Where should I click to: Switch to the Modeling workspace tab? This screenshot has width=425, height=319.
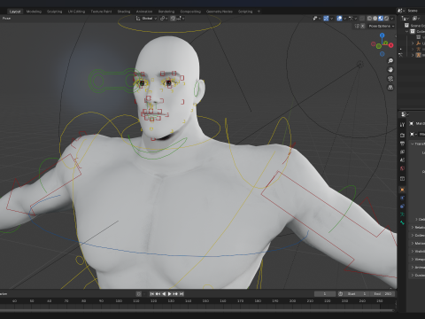pos(34,12)
